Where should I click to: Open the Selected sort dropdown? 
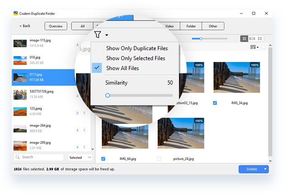tap(80, 157)
